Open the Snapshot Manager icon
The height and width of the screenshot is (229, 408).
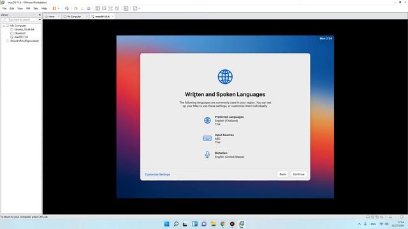89,8
